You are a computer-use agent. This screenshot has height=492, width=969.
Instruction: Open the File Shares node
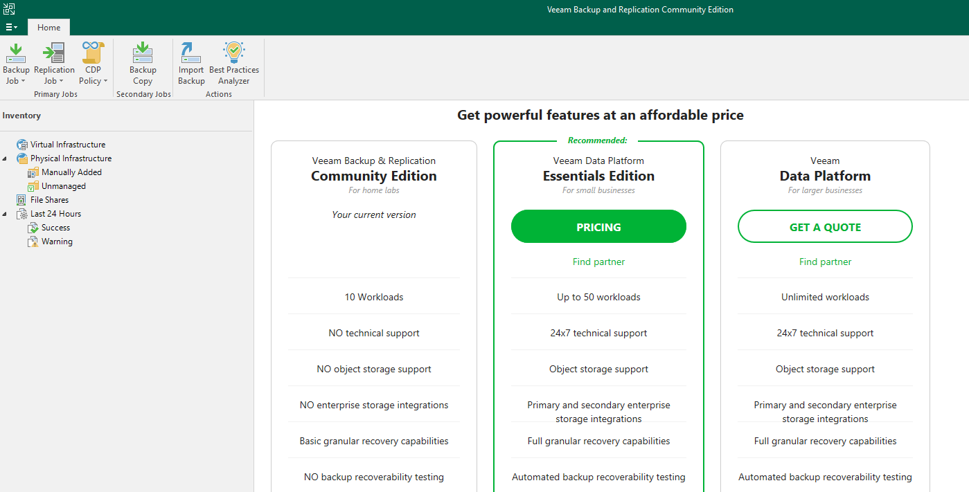[x=49, y=200]
